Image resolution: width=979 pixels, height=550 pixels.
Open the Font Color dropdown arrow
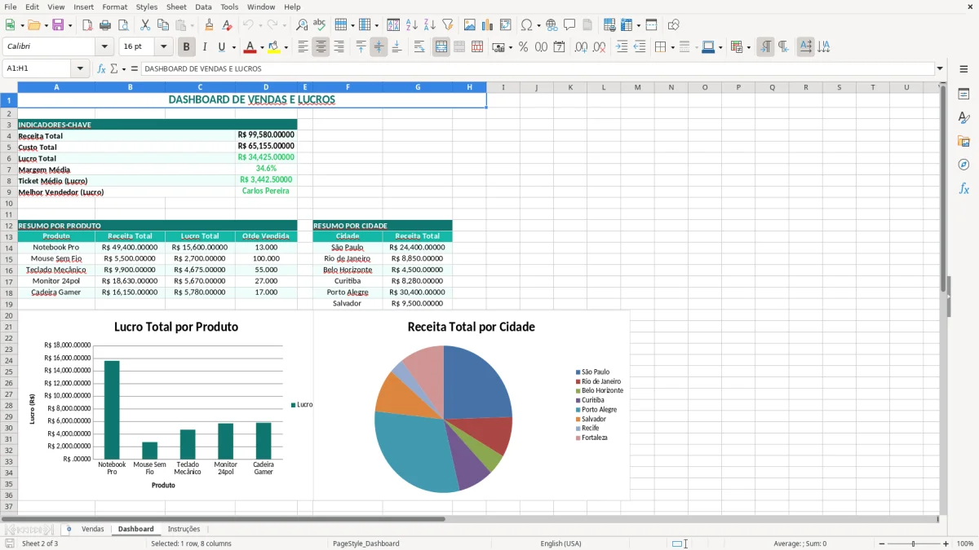pyautogui.click(x=262, y=47)
